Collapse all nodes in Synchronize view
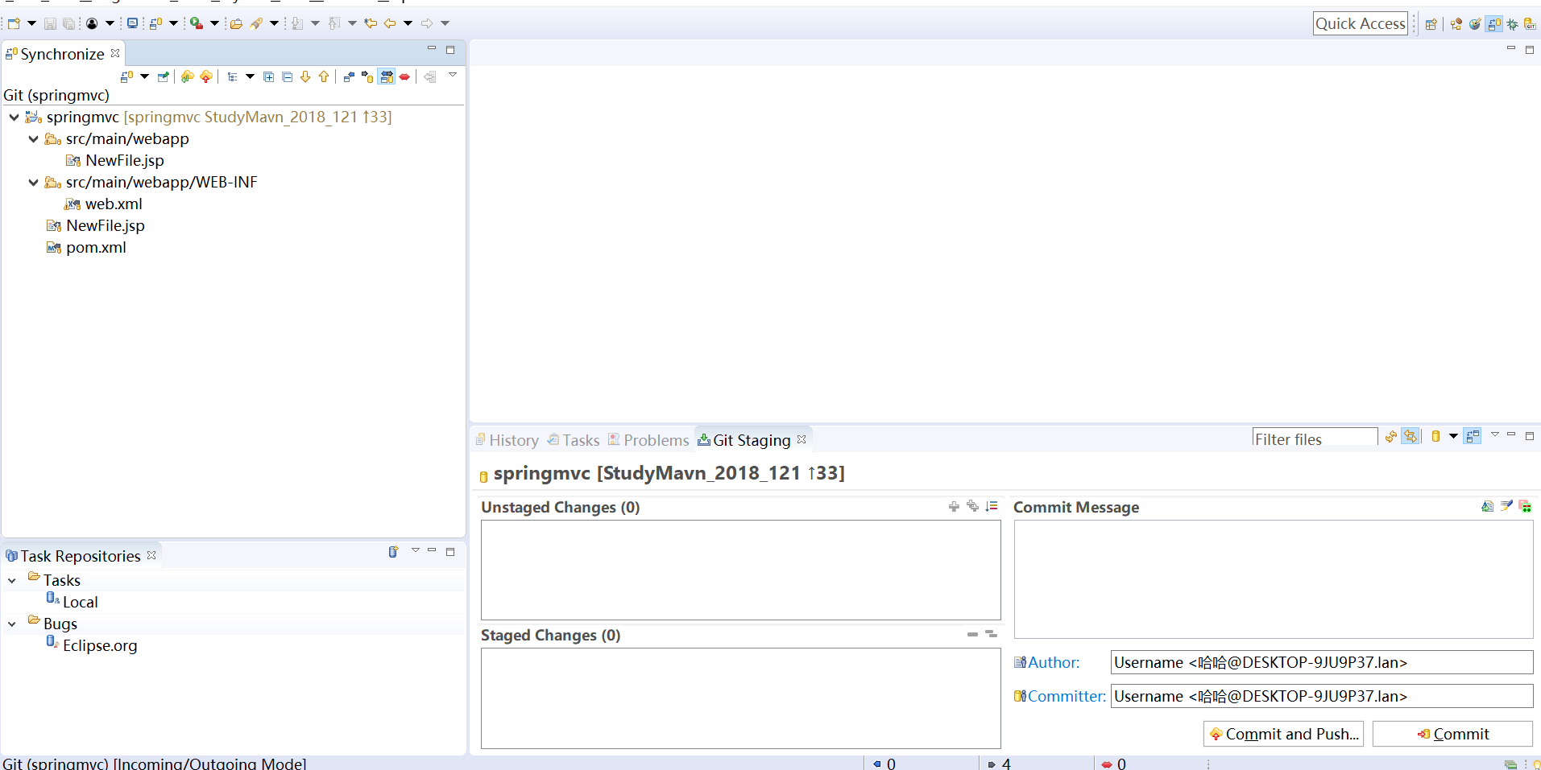Image resolution: width=1541 pixels, height=770 pixels. click(287, 76)
